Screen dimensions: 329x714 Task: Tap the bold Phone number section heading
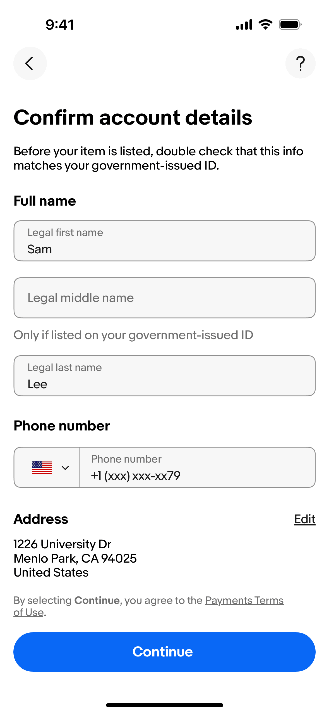62,426
